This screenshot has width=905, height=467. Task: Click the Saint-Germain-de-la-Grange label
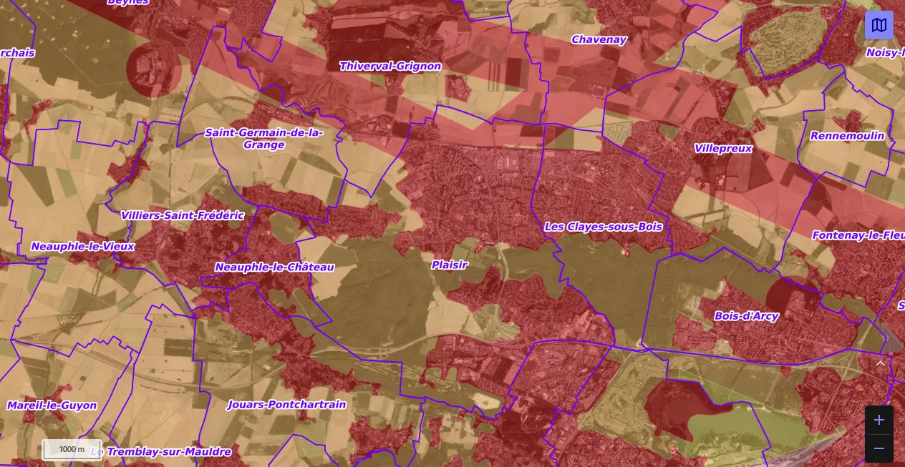point(263,139)
